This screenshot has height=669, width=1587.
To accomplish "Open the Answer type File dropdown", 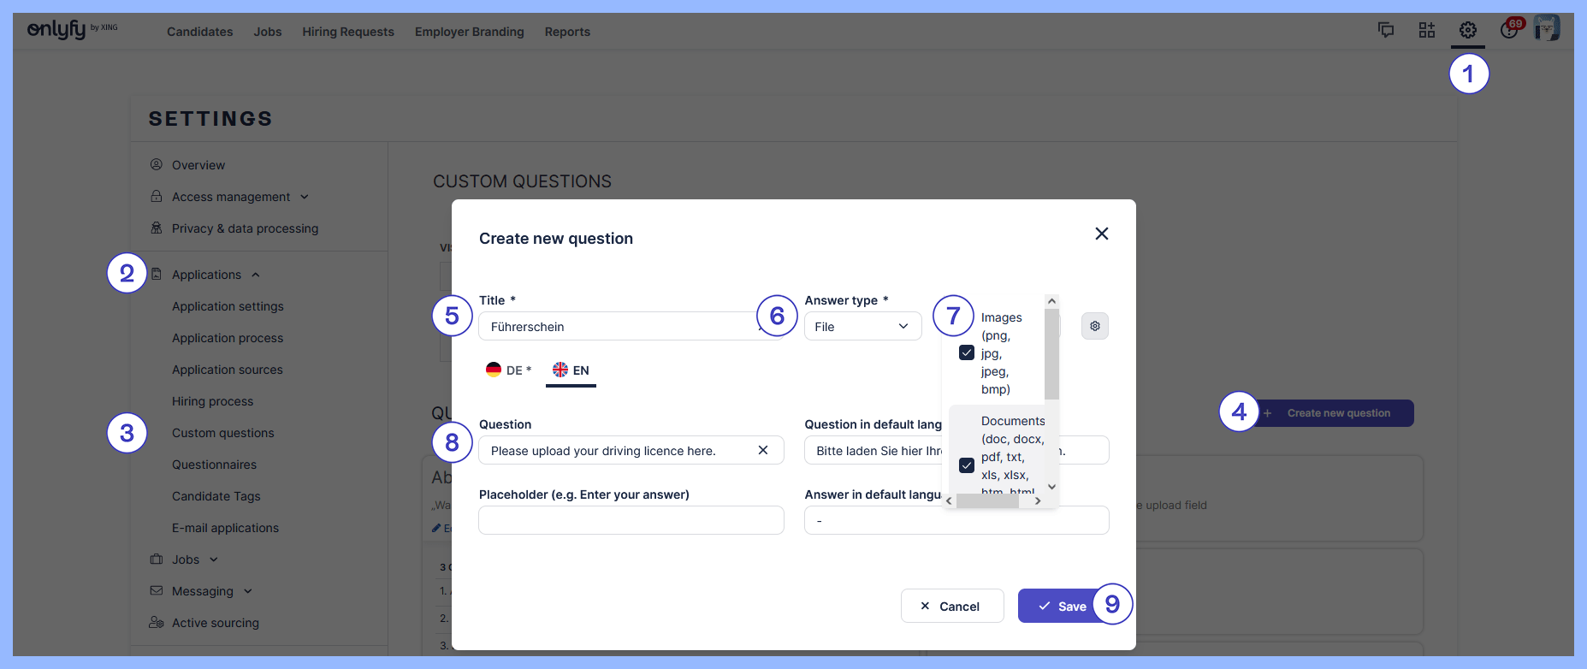I will [x=862, y=326].
